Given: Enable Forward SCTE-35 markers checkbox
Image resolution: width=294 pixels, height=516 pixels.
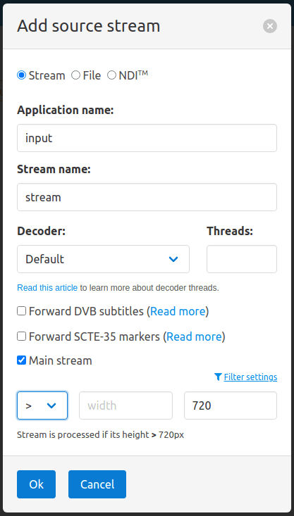Looking at the screenshot, I should pyautogui.click(x=21, y=336).
